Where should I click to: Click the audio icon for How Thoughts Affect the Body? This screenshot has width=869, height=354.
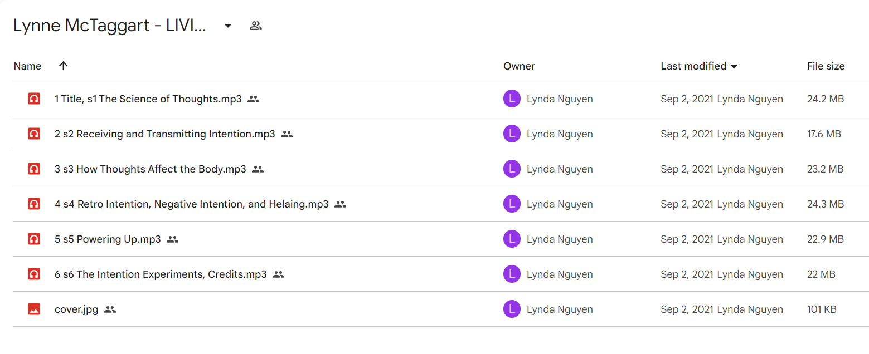34,169
